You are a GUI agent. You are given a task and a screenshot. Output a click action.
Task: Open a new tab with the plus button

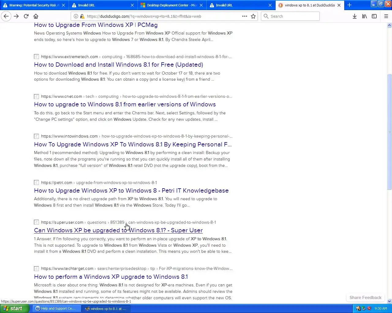[x=349, y=5]
